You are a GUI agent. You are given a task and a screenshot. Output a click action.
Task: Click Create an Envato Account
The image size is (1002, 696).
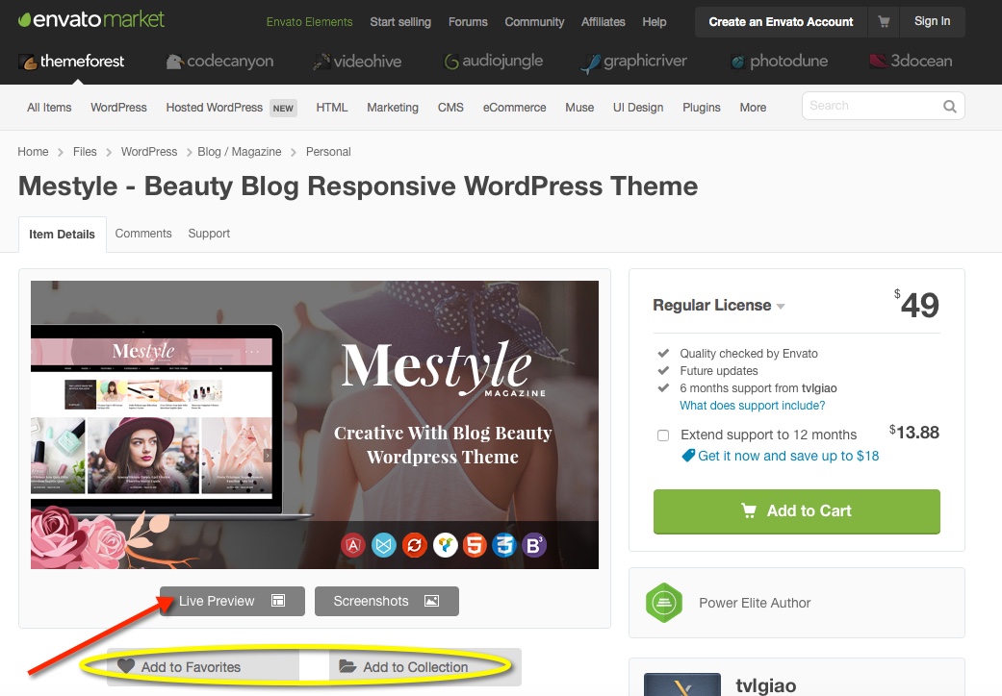(781, 22)
